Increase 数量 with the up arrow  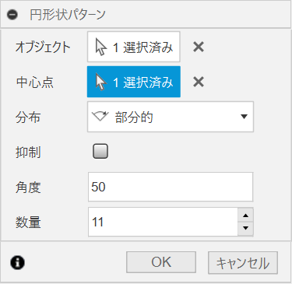245,216
